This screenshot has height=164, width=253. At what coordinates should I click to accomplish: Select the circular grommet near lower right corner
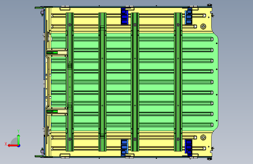point(203,137)
